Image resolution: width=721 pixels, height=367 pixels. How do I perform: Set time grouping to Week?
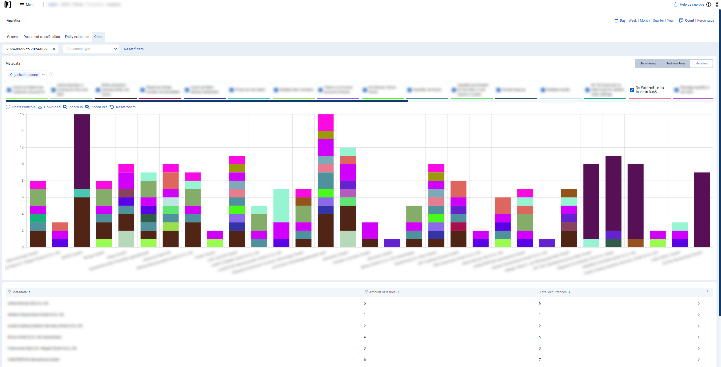633,21
